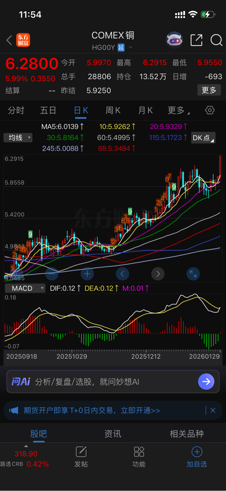This screenshot has width=226, height=491.
Task: Expand the 更多 chart period menu
Action: point(178,110)
